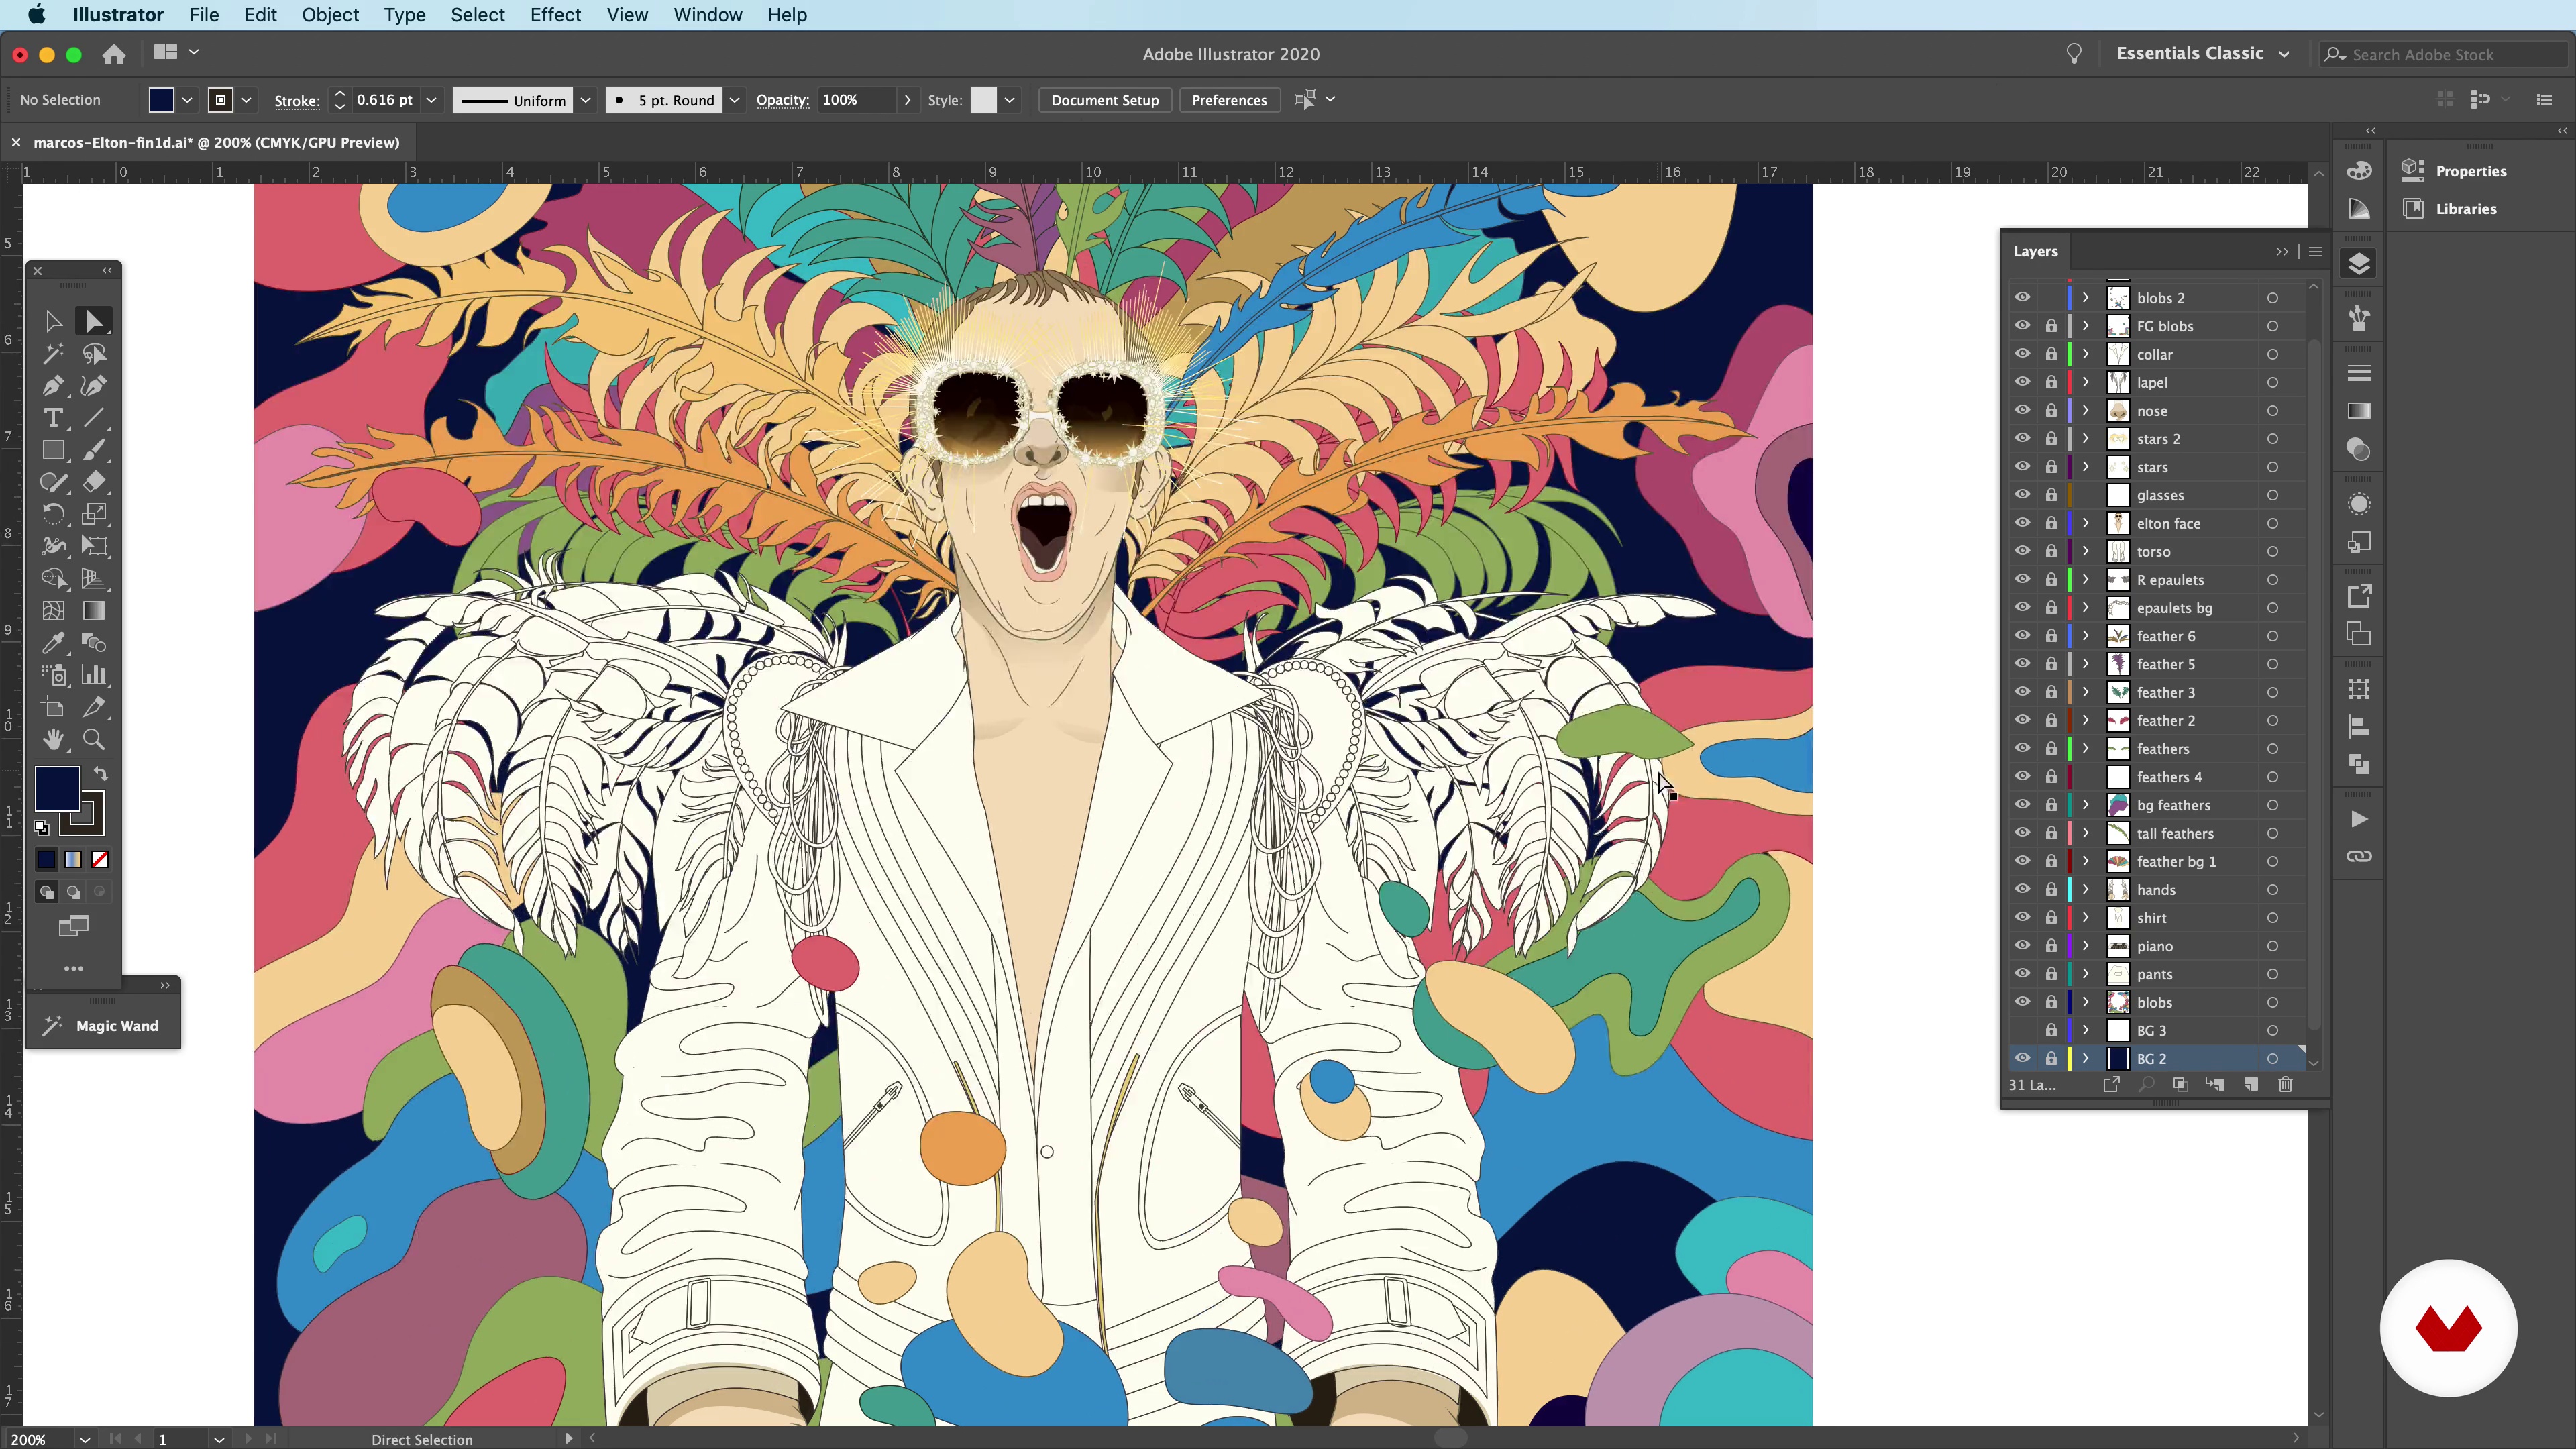The height and width of the screenshot is (1449, 2576).
Task: Click the control bar fill color swatch
Action: 161,100
